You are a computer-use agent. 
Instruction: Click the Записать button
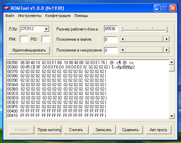point(103,130)
